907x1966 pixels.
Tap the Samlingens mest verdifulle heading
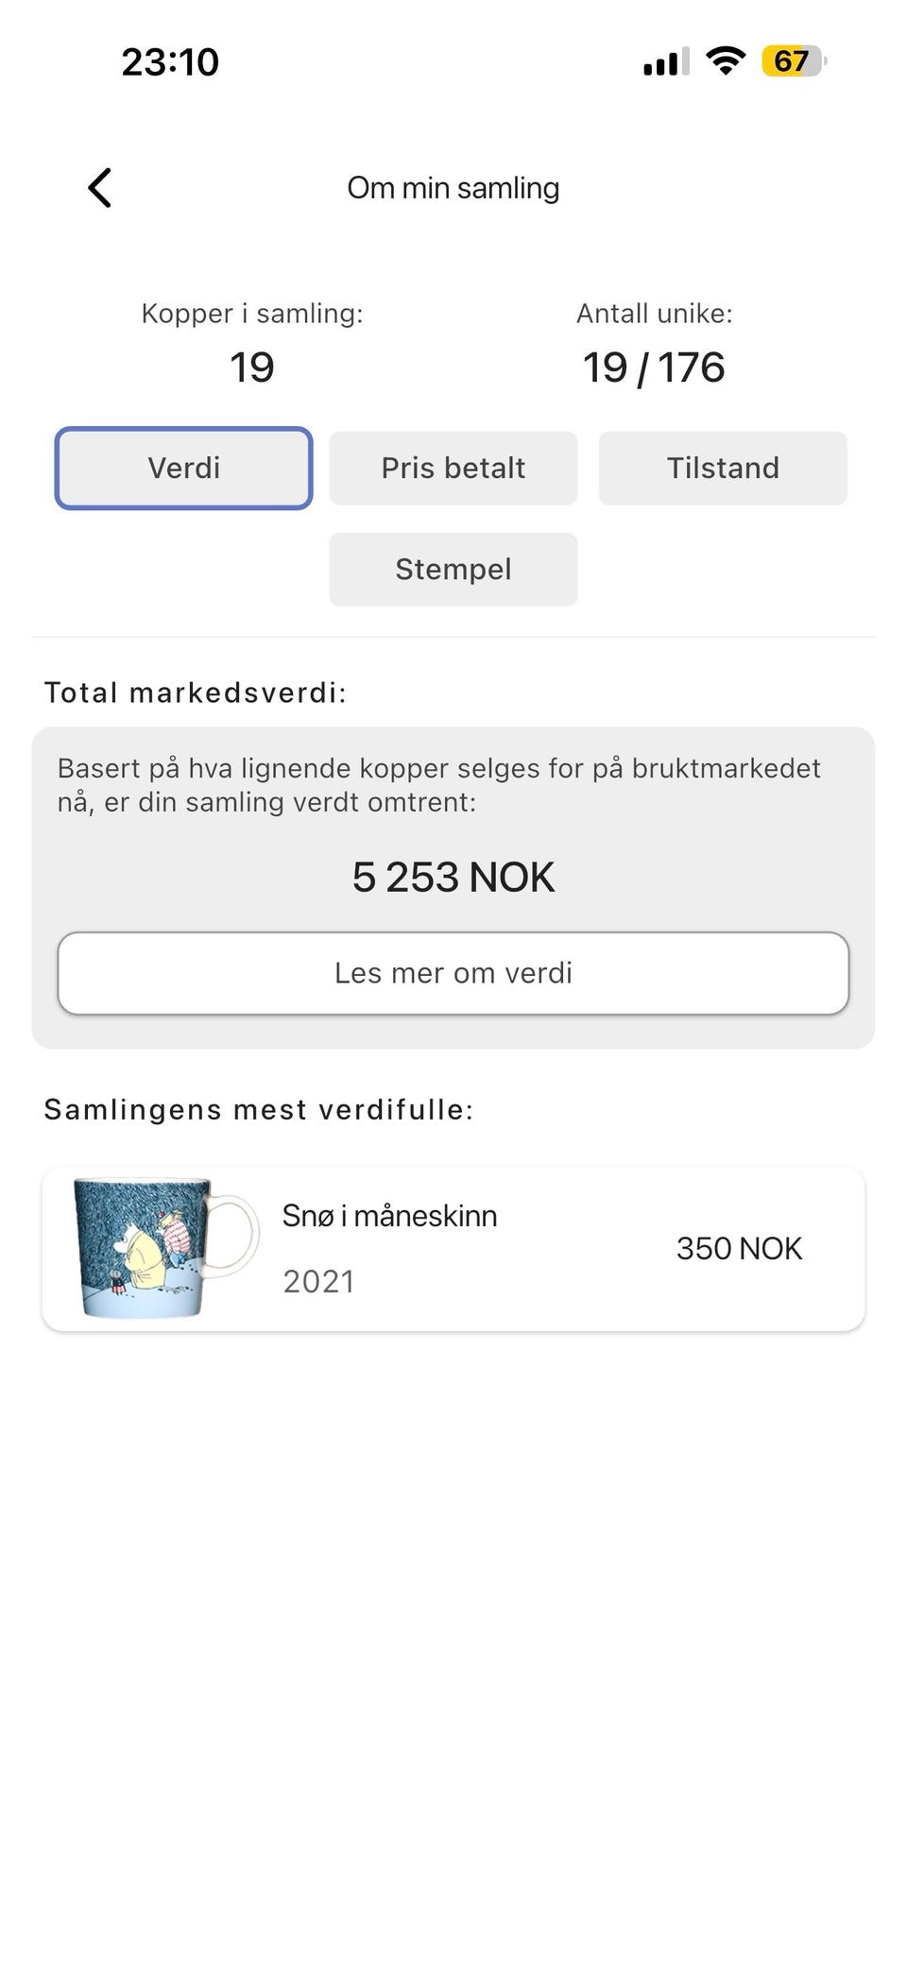(259, 1110)
